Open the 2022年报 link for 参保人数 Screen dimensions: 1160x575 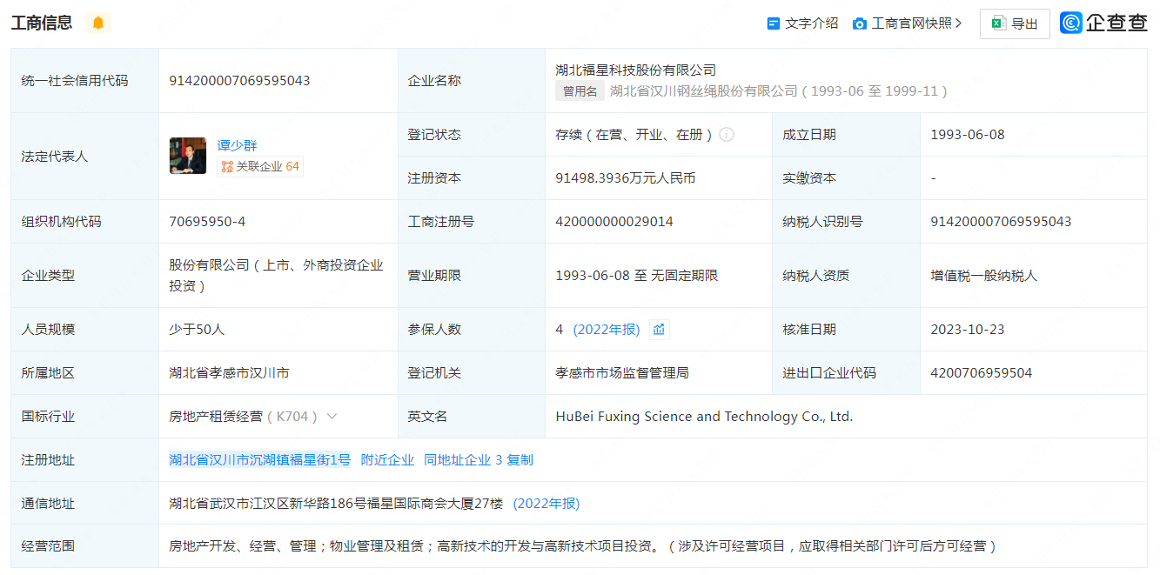[607, 330]
